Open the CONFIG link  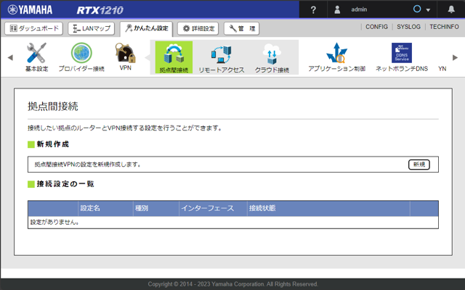tap(376, 27)
